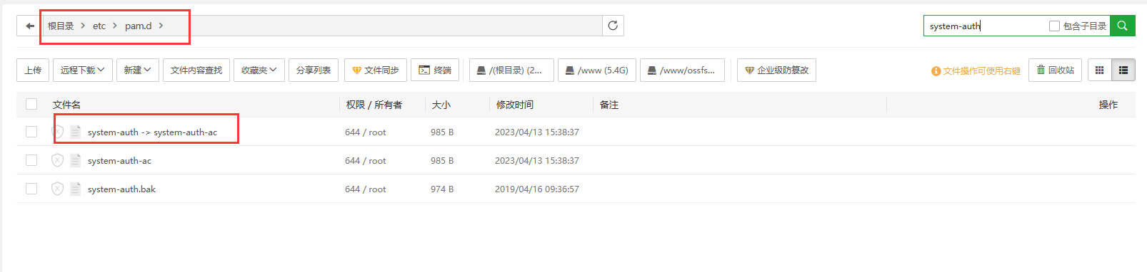Check the system-auth -> system-auth-ac row
The width and height of the screenshot is (1147, 272).
(x=31, y=132)
